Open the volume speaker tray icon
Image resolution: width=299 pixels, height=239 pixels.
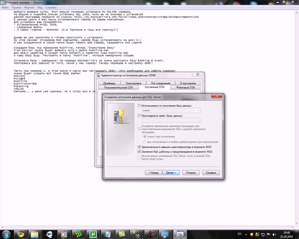tap(274, 234)
